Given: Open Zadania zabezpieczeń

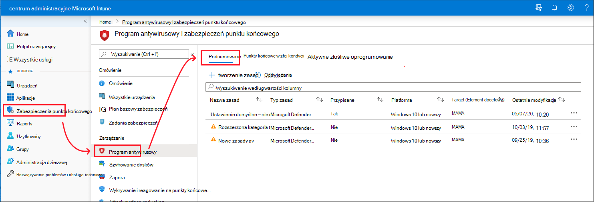Looking at the screenshot, I should tap(128, 122).
